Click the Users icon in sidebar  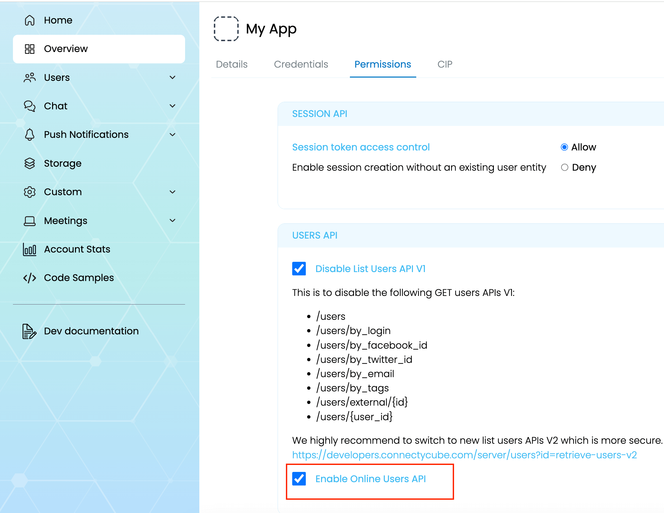pos(30,77)
